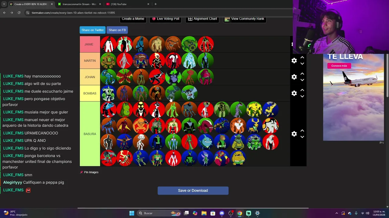Click Save or Download button
The width and height of the screenshot is (389, 218).
point(193,190)
